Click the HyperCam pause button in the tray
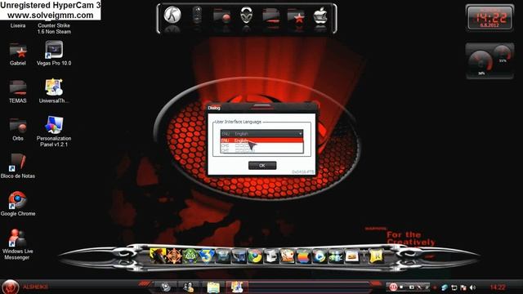 coord(393,287)
